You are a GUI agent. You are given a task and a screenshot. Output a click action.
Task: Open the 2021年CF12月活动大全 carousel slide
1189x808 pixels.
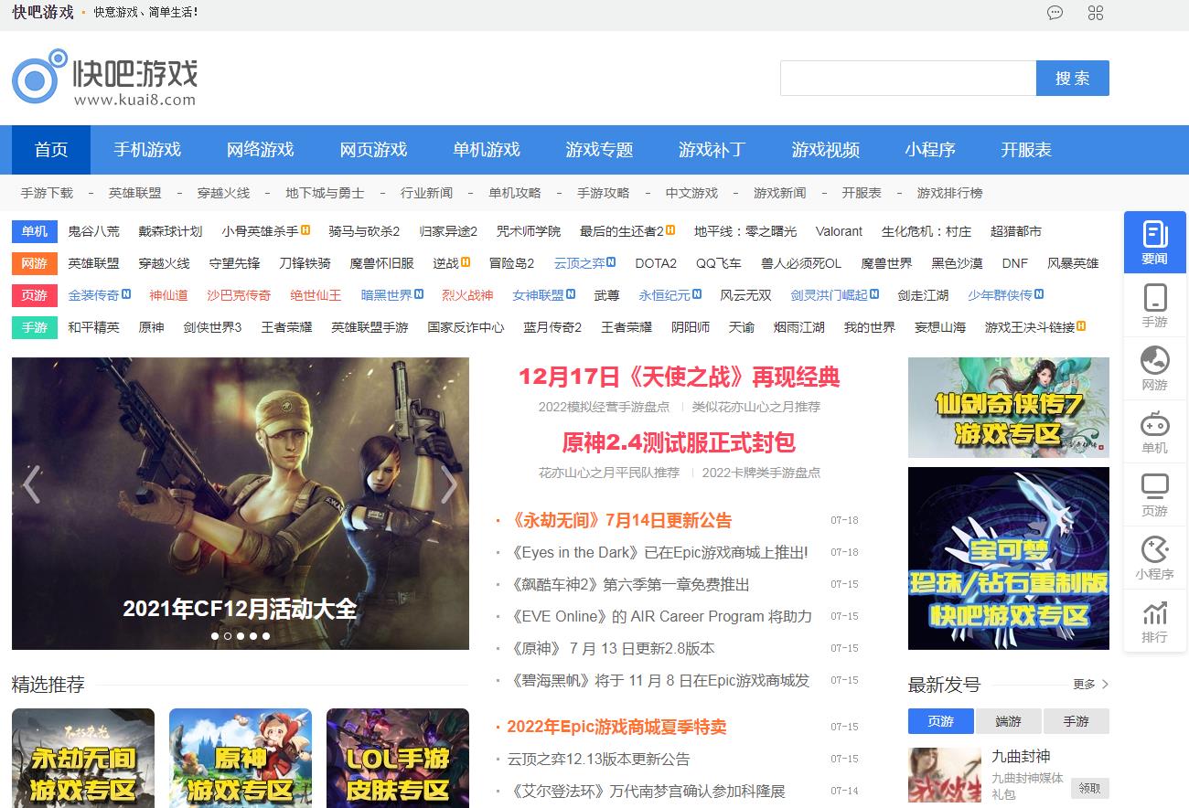coord(241,504)
